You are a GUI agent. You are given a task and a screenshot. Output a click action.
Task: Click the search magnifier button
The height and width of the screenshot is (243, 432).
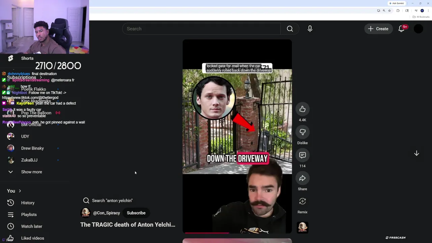point(290,29)
